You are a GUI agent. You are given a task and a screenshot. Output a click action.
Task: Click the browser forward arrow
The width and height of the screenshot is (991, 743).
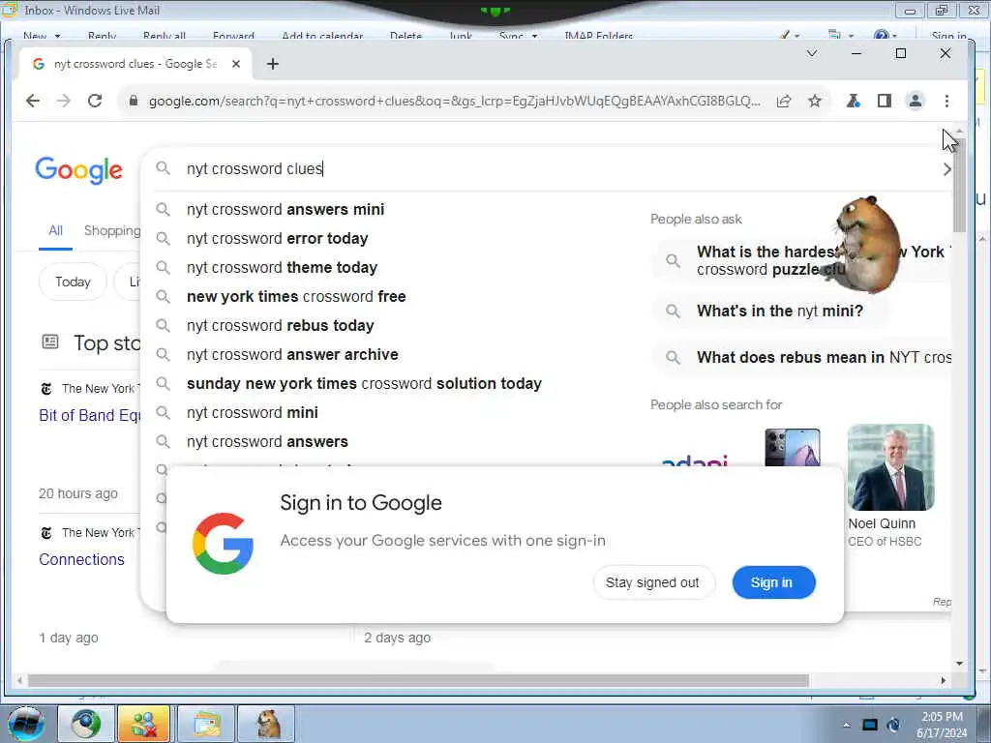click(x=63, y=101)
